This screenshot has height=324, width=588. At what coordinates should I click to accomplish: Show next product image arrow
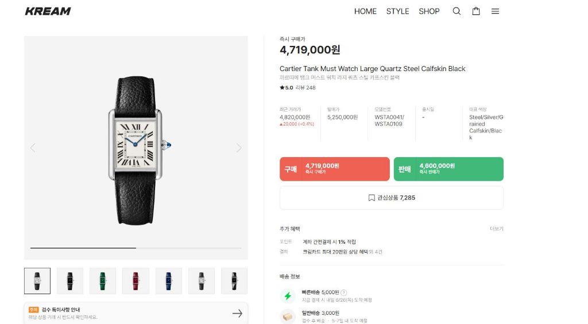238,148
